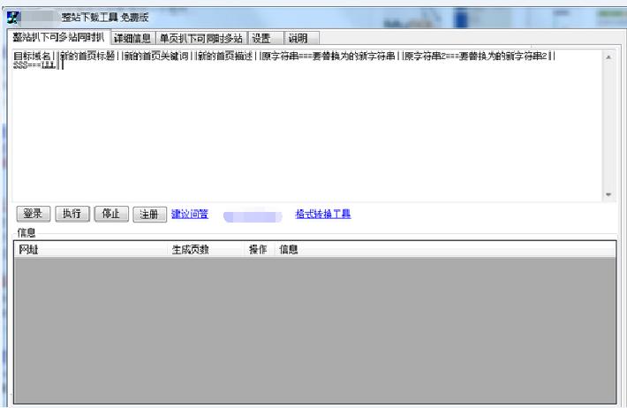The image size is (627, 408).
Task: Open the 格式转换工具 link
Action: pyautogui.click(x=322, y=214)
